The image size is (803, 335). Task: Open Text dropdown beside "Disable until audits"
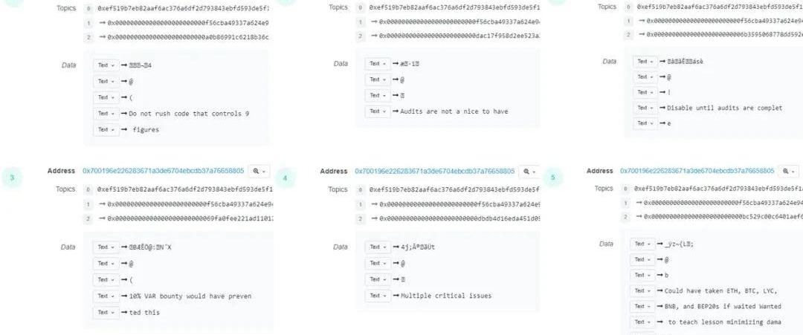click(643, 108)
